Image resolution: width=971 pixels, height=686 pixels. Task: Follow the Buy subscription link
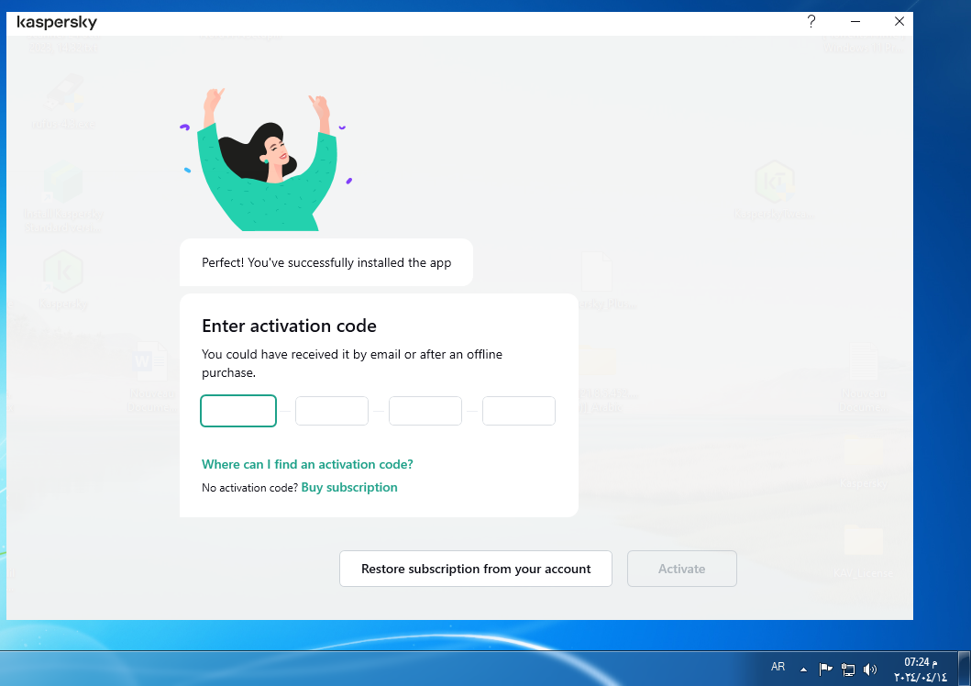(x=349, y=487)
